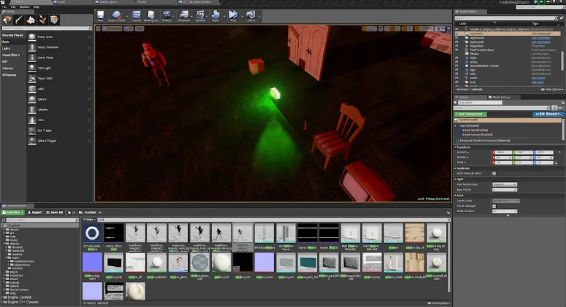The height and width of the screenshot is (307, 566).
Task: Click the World Outliner scrollbar
Action: click(562, 62)
